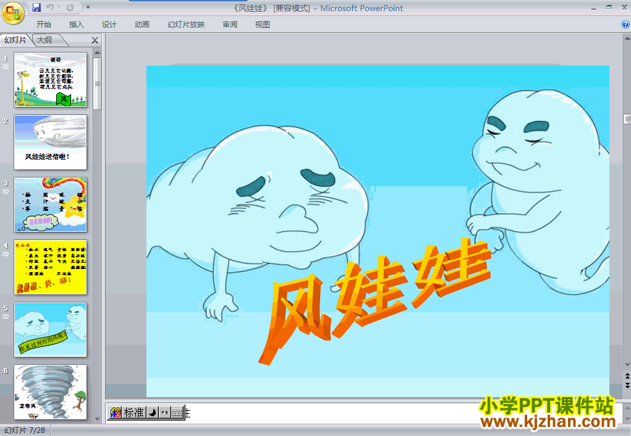
Task: Open the 插入 ribbon tab
Action: pos(77,25)
